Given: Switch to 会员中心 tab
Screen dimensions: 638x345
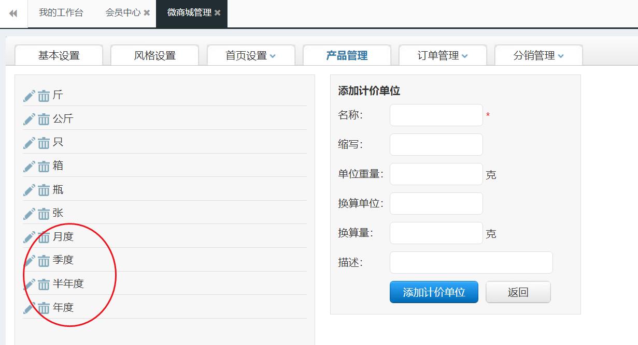Looking at the screenshot, I should click(x=123, y=13).
